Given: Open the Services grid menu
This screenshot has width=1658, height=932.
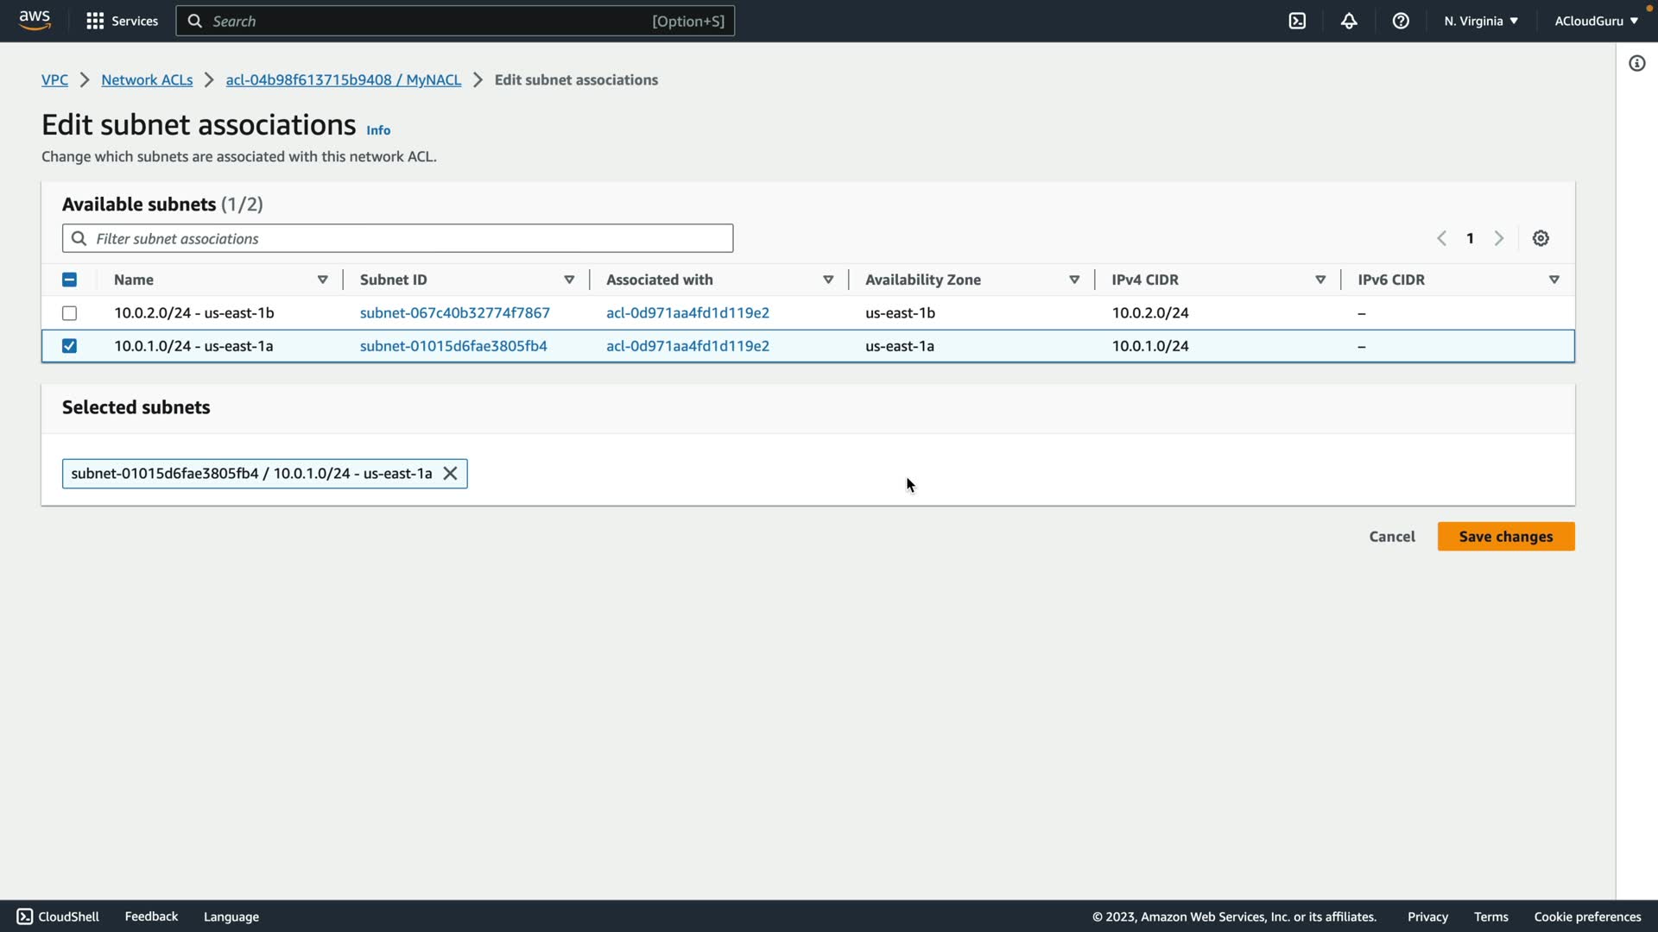Looking at the screenshot, I should [122, 21].
